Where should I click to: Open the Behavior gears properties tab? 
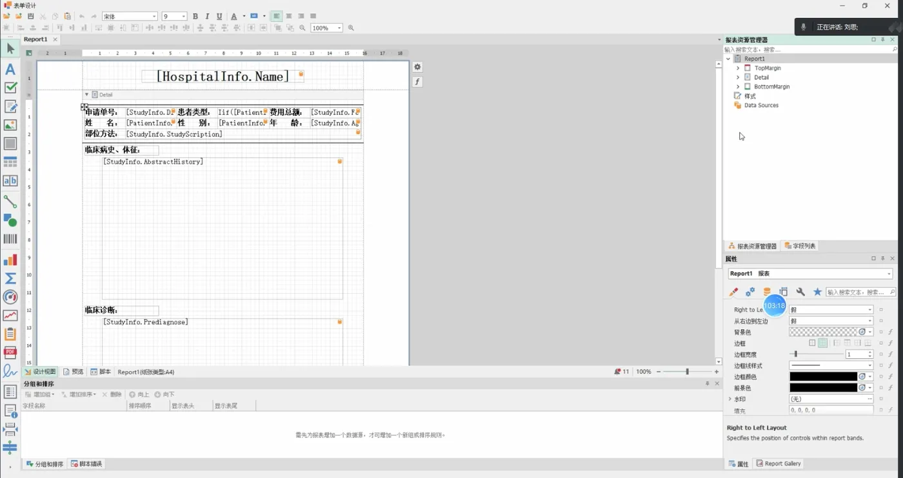click(x=750, y=292)
